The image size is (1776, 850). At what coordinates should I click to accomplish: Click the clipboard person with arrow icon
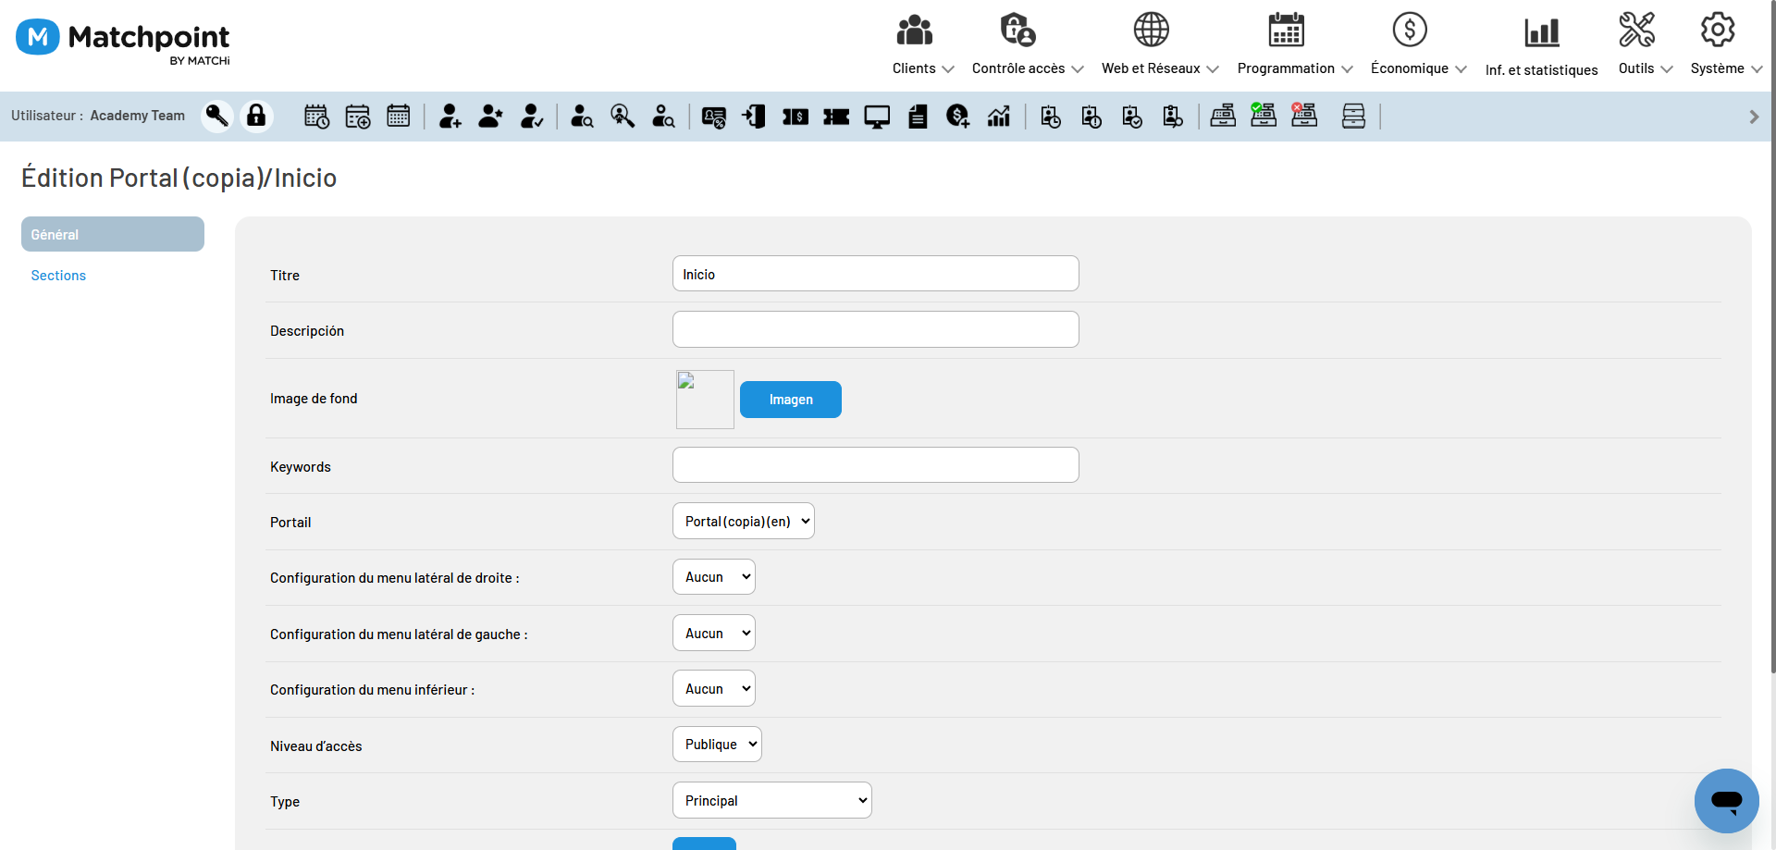coord(1173,116)
